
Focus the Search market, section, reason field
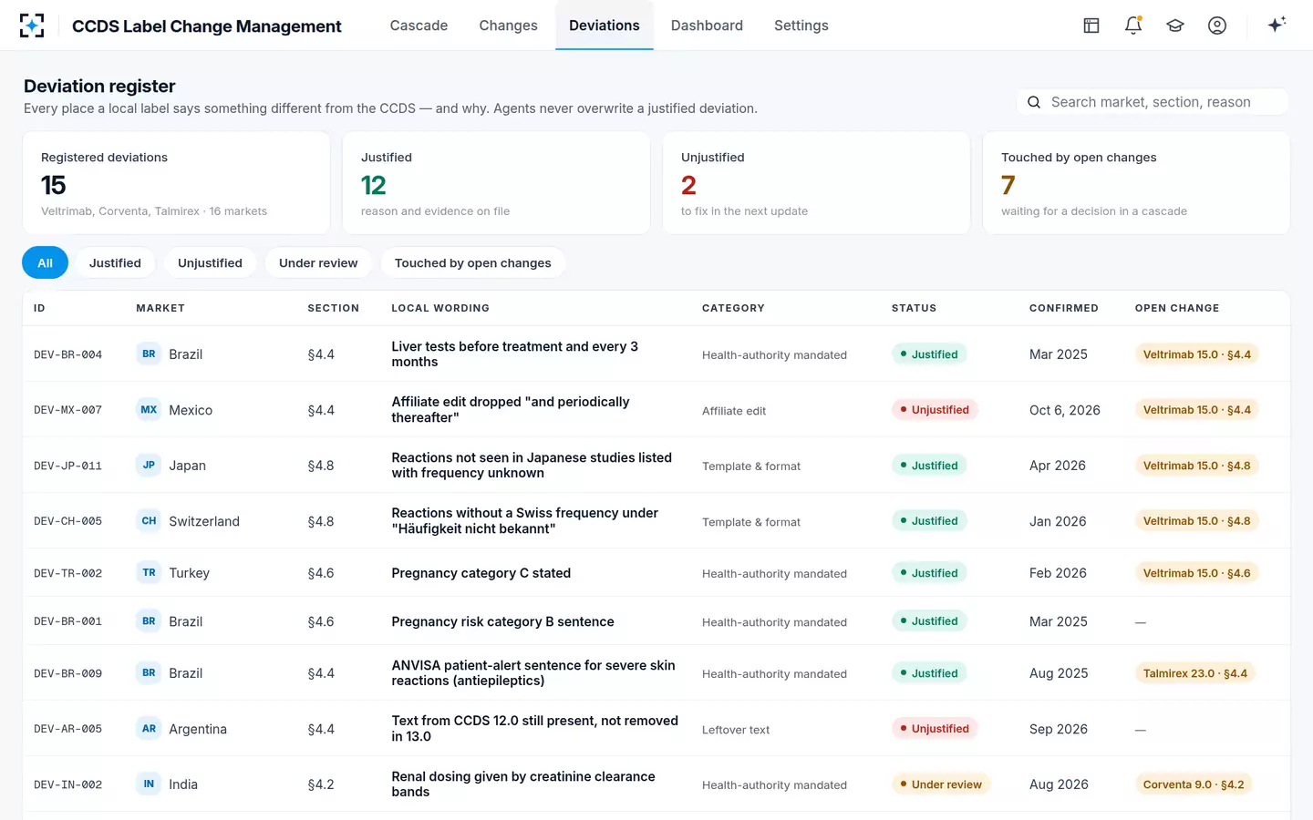1153,102
